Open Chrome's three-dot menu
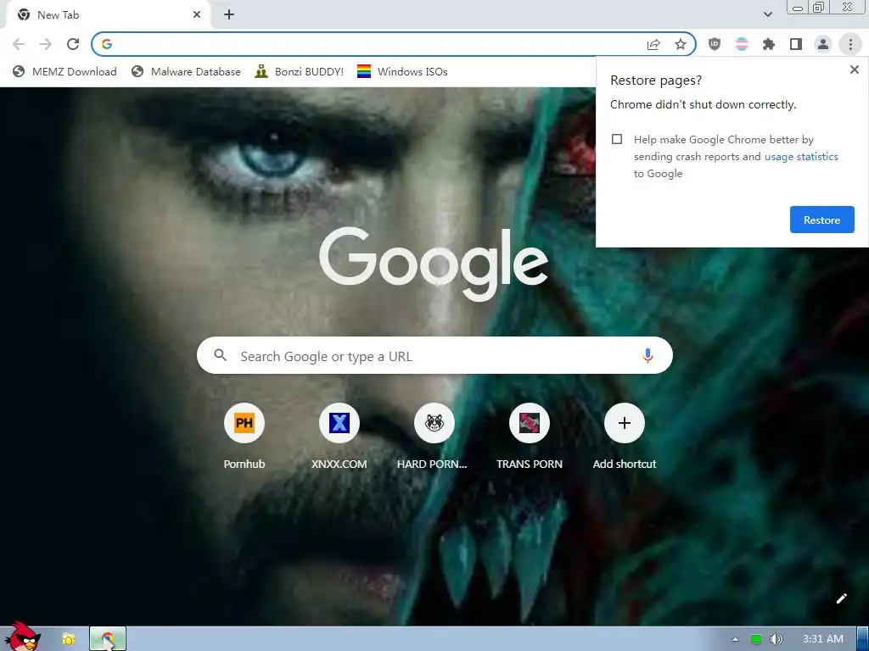Viewport: 869px width, 651px height. pyautogui.click(x=850, y=44)
